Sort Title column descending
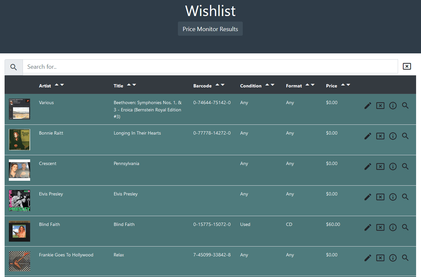The width and height of the screenshot is (421, 277). (134, 85)
